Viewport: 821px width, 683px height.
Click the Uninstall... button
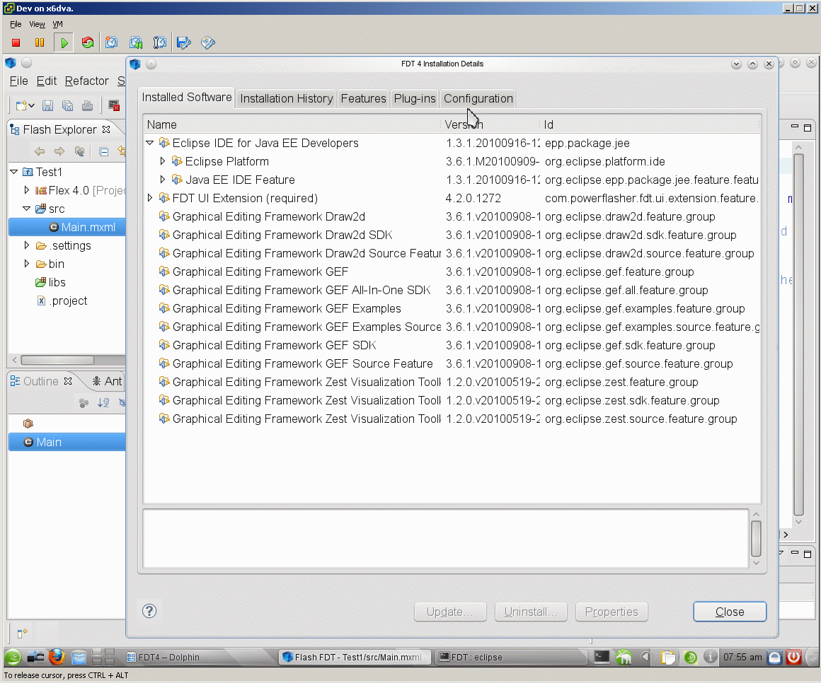pos(531,612)
